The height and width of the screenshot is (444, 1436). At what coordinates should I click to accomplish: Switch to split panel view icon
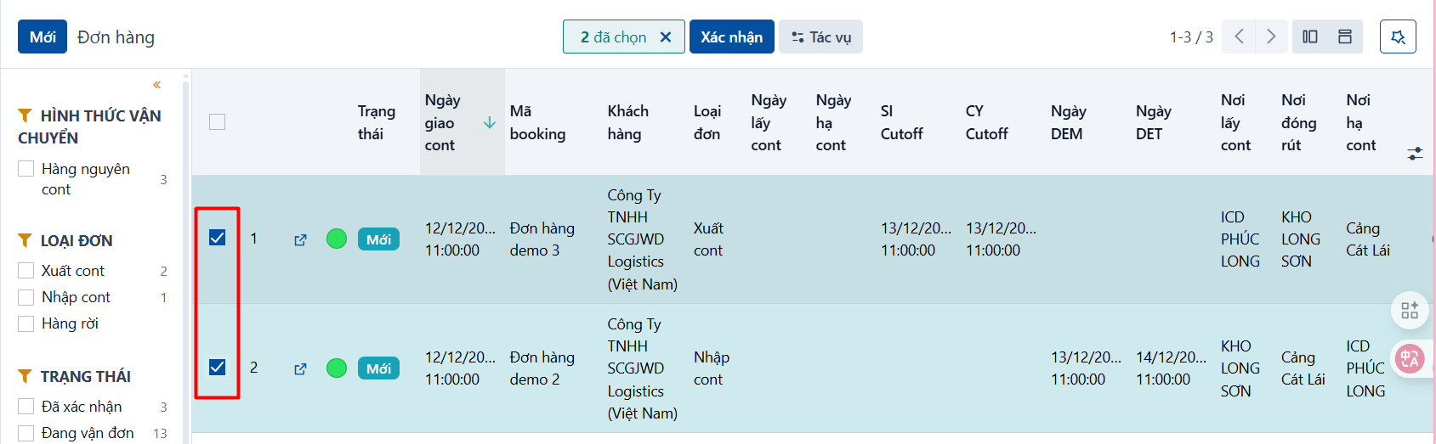(x=1310, y=37)
